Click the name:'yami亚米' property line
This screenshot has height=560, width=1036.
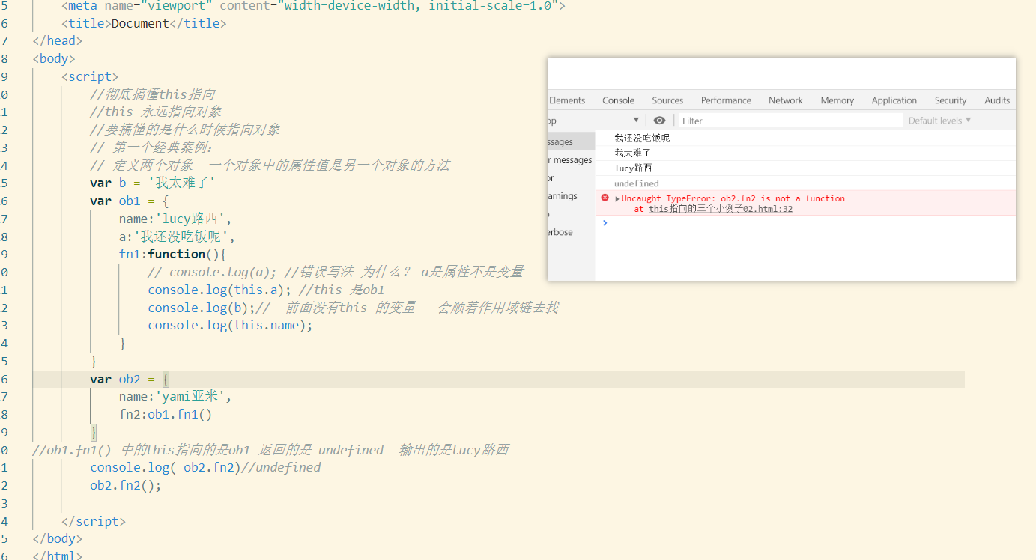pos(175,396)
